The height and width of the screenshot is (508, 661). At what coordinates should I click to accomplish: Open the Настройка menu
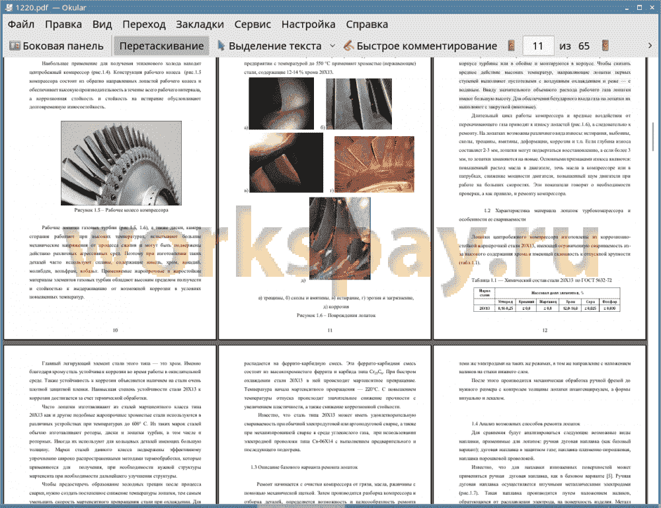pyautogui.click(x=308, y=24)
